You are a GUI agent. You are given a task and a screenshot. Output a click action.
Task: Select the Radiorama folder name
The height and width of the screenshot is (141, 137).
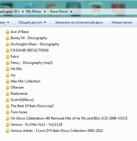(19, 94)
